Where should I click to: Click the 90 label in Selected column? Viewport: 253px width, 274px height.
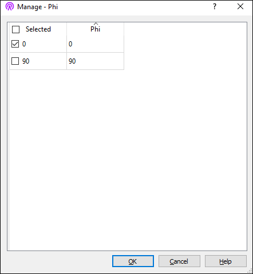(x=26, y=61)
